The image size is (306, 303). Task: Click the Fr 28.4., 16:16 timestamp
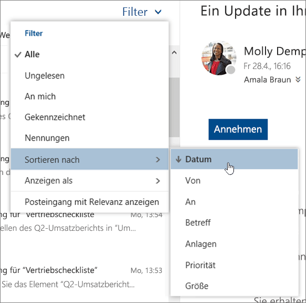click(267, 66)
